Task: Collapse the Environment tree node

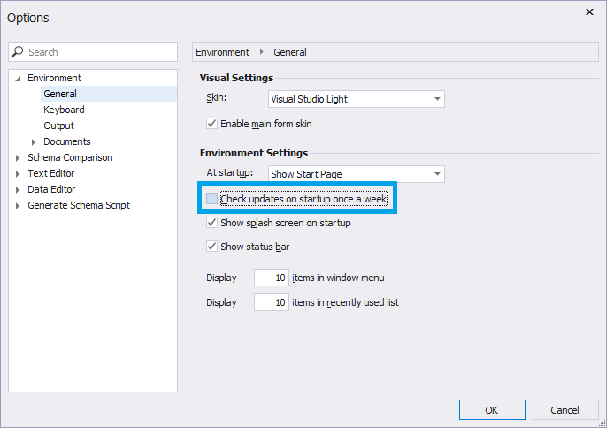Action: tap(18, 80)
